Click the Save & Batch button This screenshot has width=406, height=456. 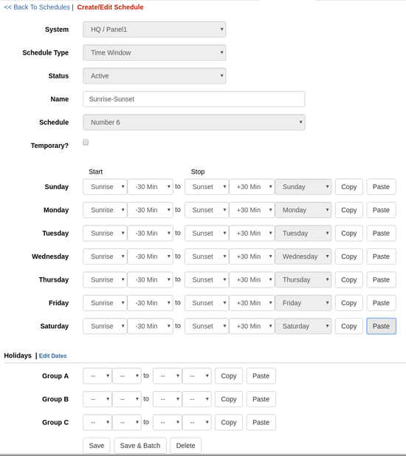click(140, 446)
